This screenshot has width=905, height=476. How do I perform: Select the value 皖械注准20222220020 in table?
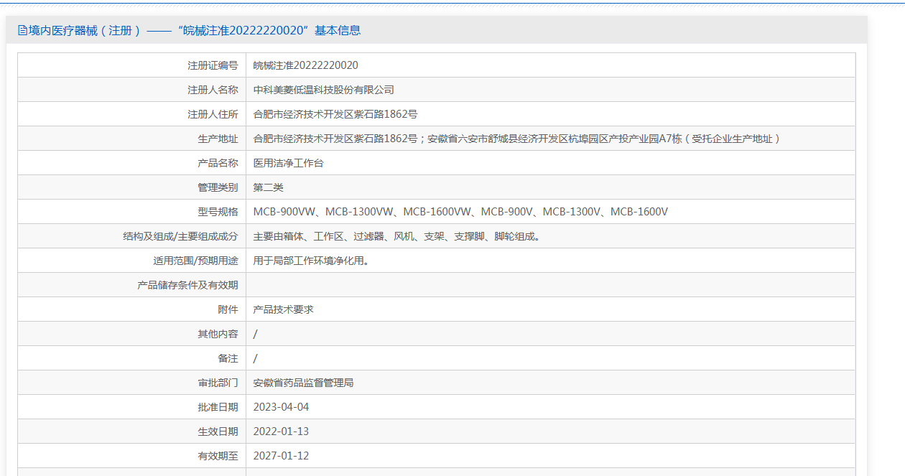click(306, 65)
